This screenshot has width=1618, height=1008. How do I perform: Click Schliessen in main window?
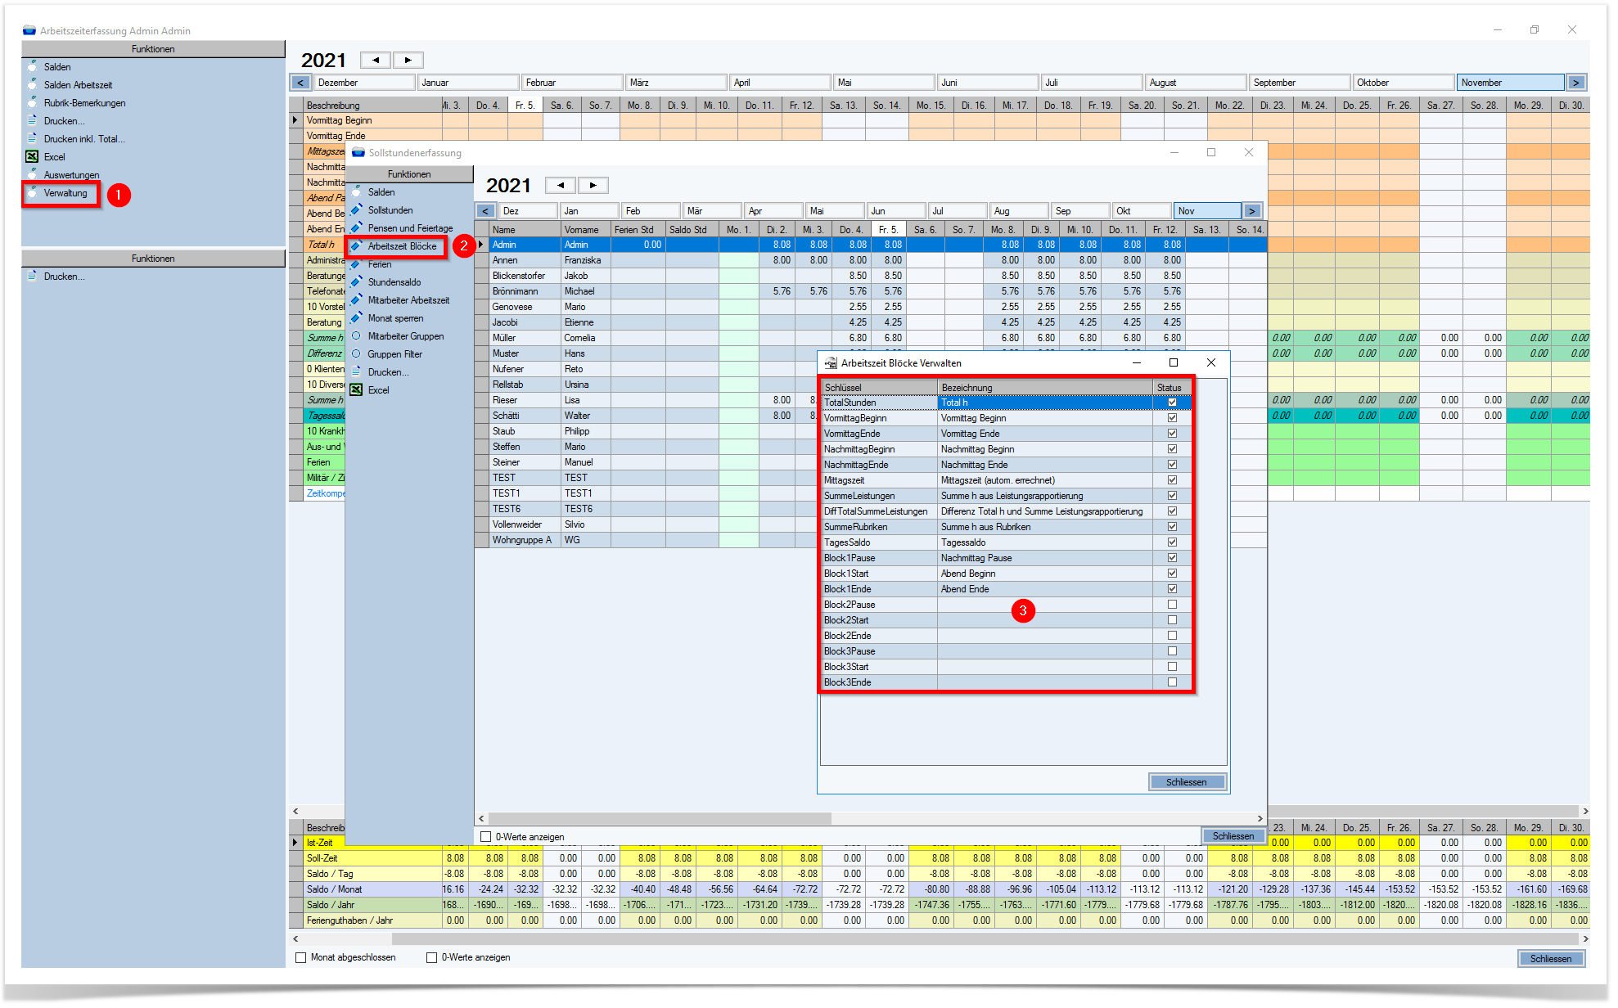(1551, 959)
